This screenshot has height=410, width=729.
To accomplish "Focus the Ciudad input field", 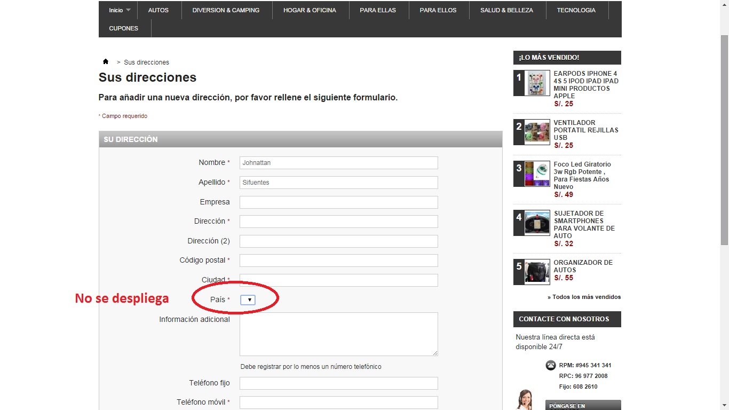I will click(x=339, y=280).
